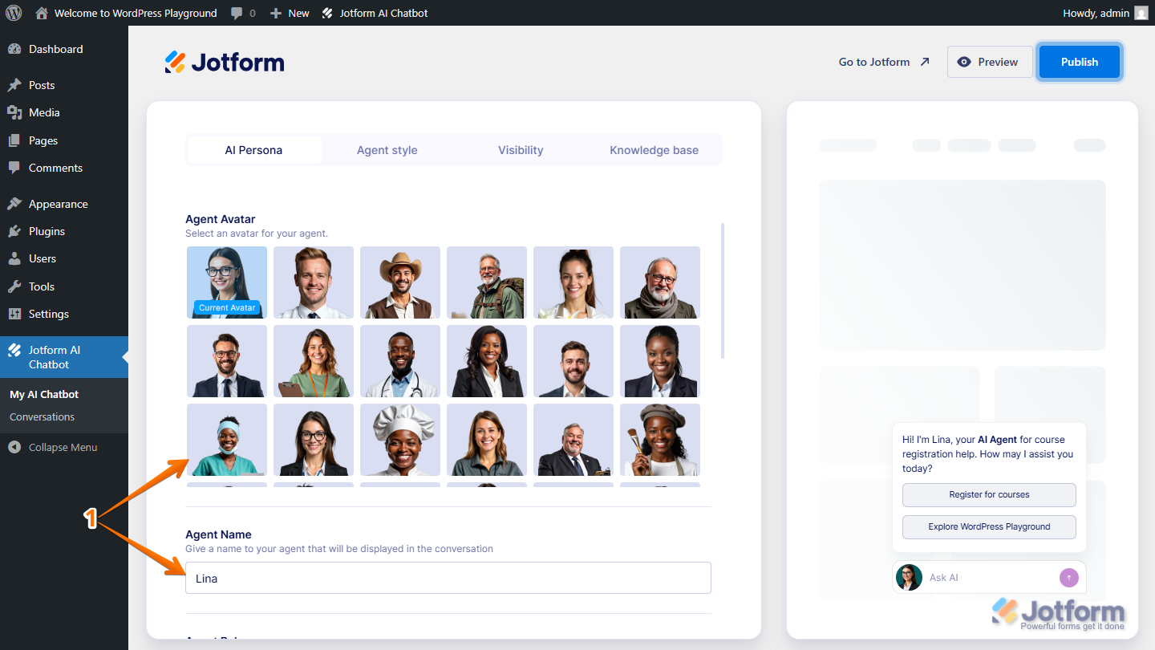1155x650 pixels.
Task: Open the Conversations submenu item
Action: 42,416
